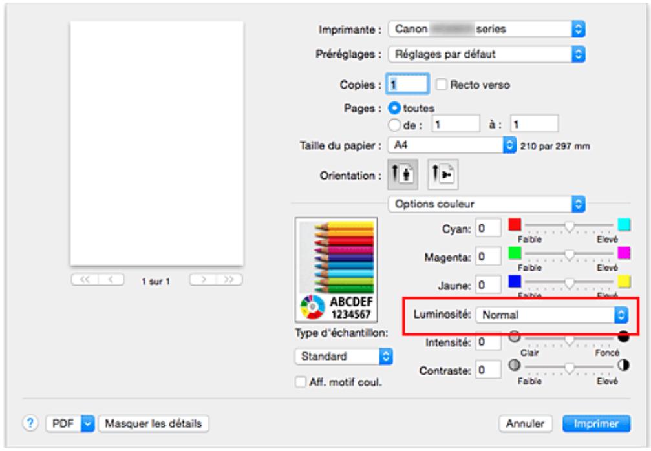Click the '210 par 297 mm' text
Screen dimensions: 651x451
[x=555, y=146]
